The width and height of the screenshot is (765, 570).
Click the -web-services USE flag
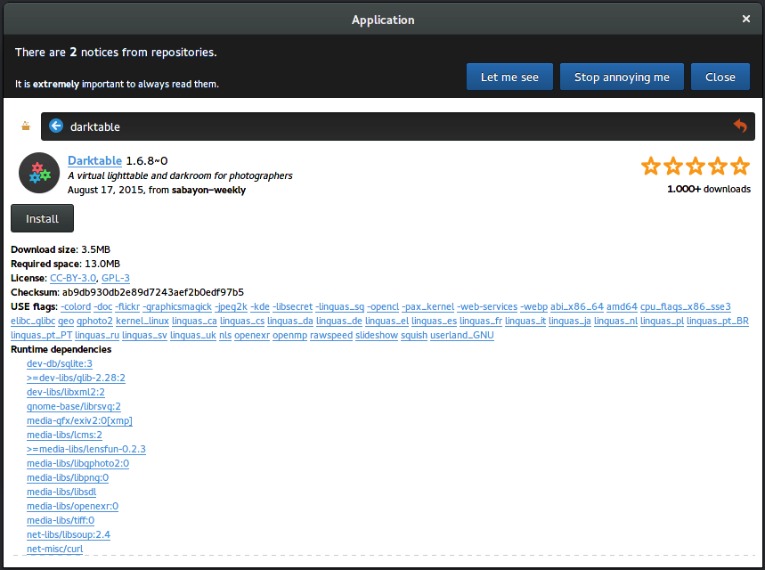pos(487,307)
